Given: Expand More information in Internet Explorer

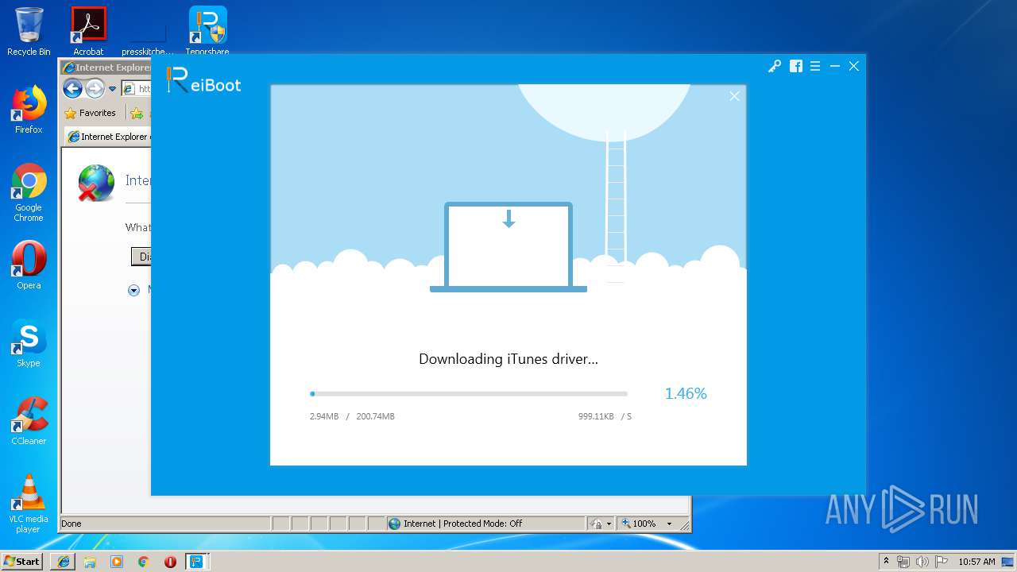Looking at the screenshot, I should click(133, 290).
